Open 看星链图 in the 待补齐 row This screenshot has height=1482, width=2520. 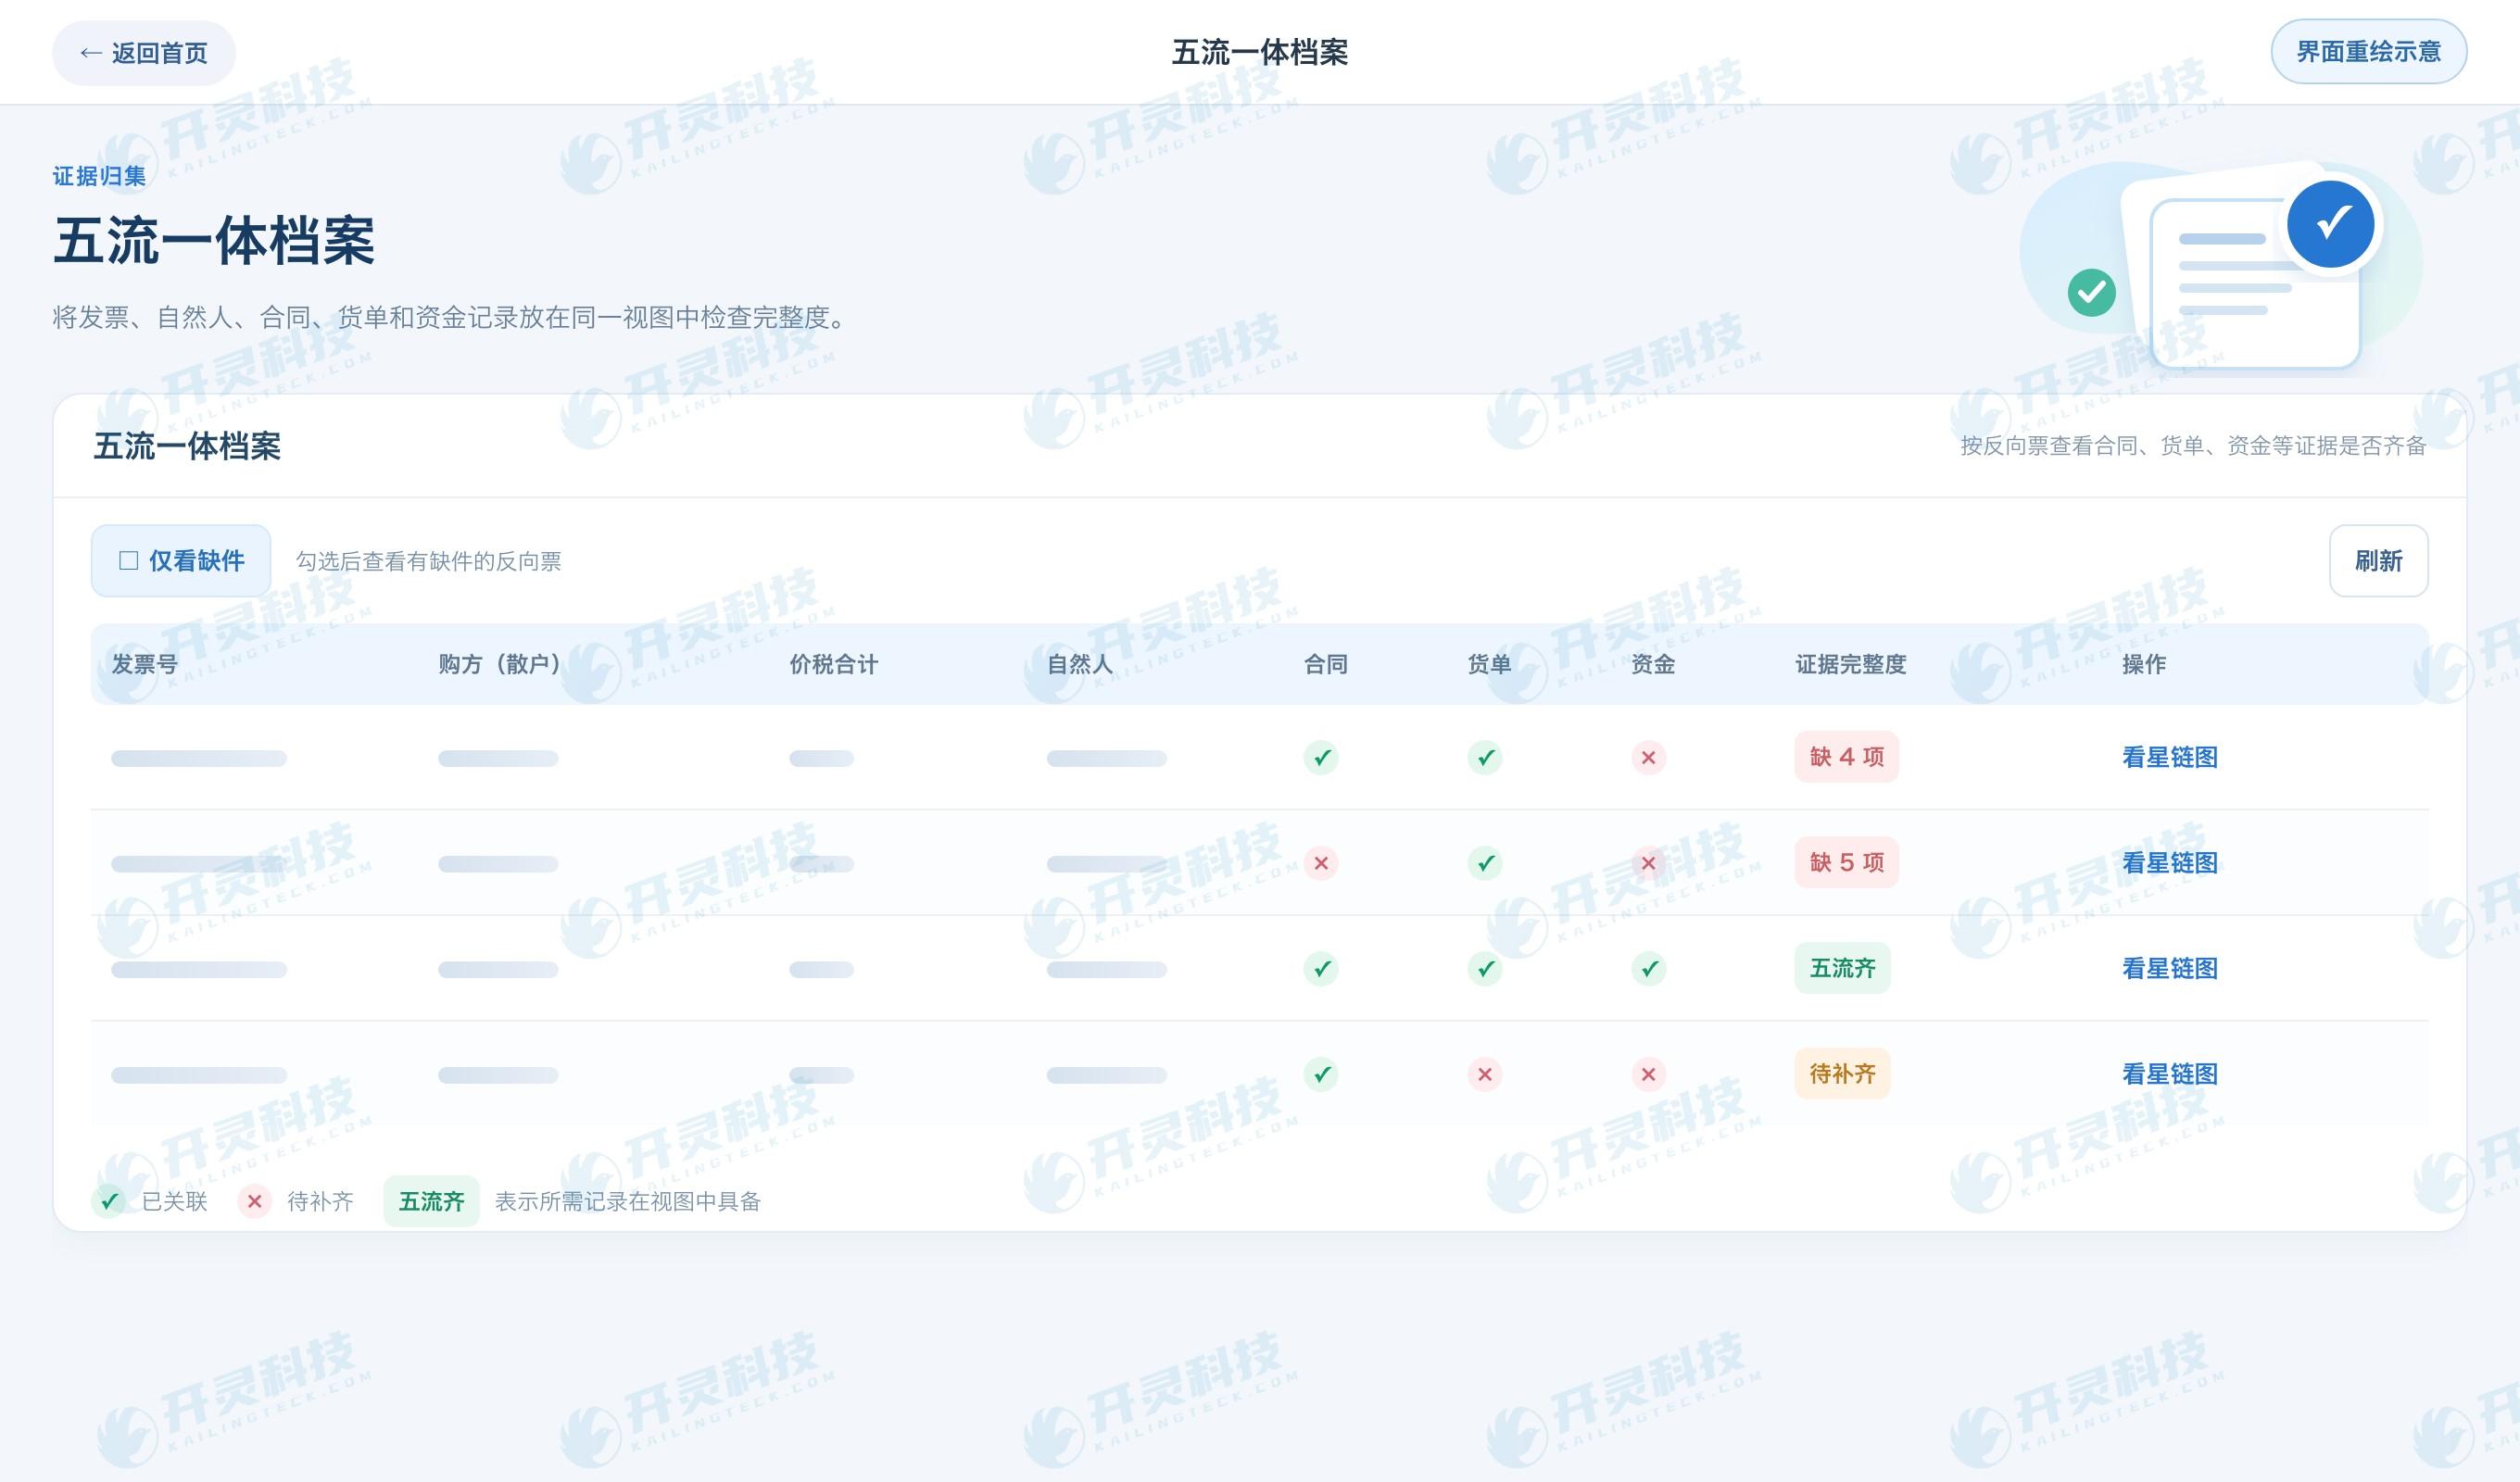(x=2169, y=1074)
